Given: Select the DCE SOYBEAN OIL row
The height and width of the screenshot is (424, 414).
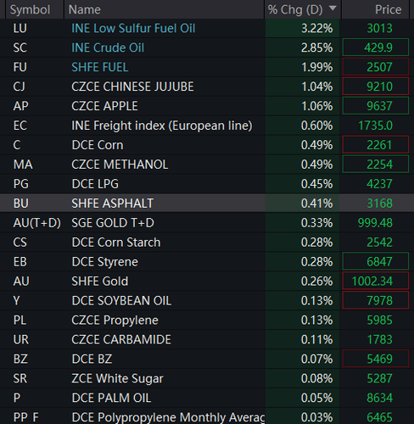Looking at the screenshot, I should (207, 301).
